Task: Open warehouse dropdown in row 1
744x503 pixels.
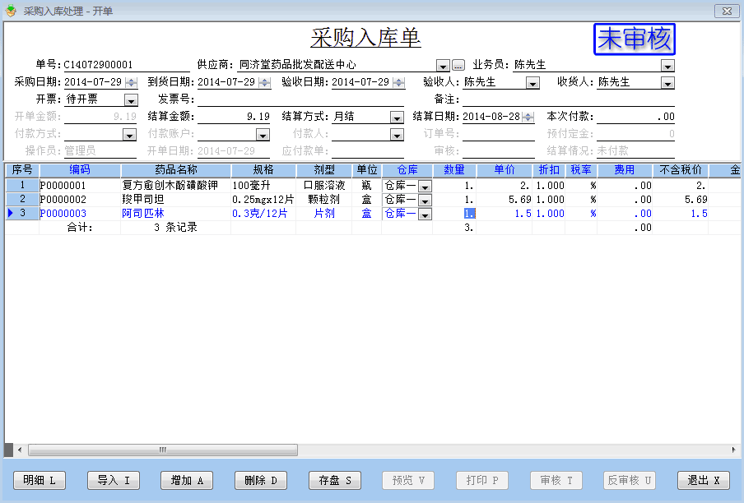Action: (x=425, y=187)
